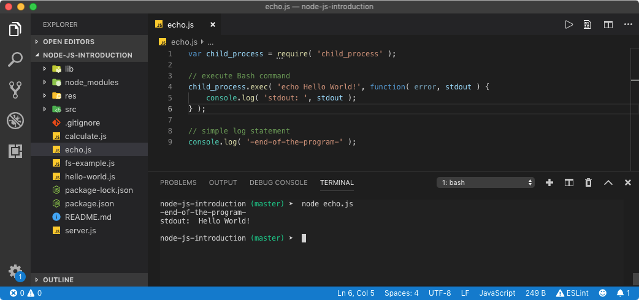Open the Extensions view icon

pyautogui.click(x=15, y=151)
